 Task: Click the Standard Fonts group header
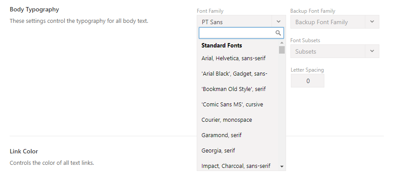click(221, 45)
